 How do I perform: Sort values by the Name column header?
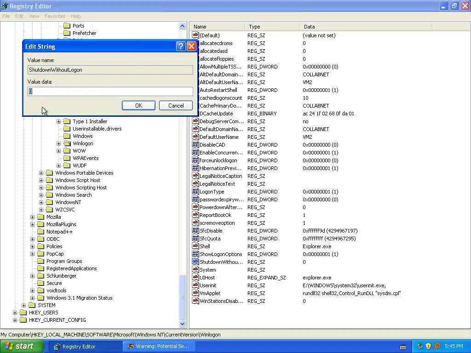[217, 27]
